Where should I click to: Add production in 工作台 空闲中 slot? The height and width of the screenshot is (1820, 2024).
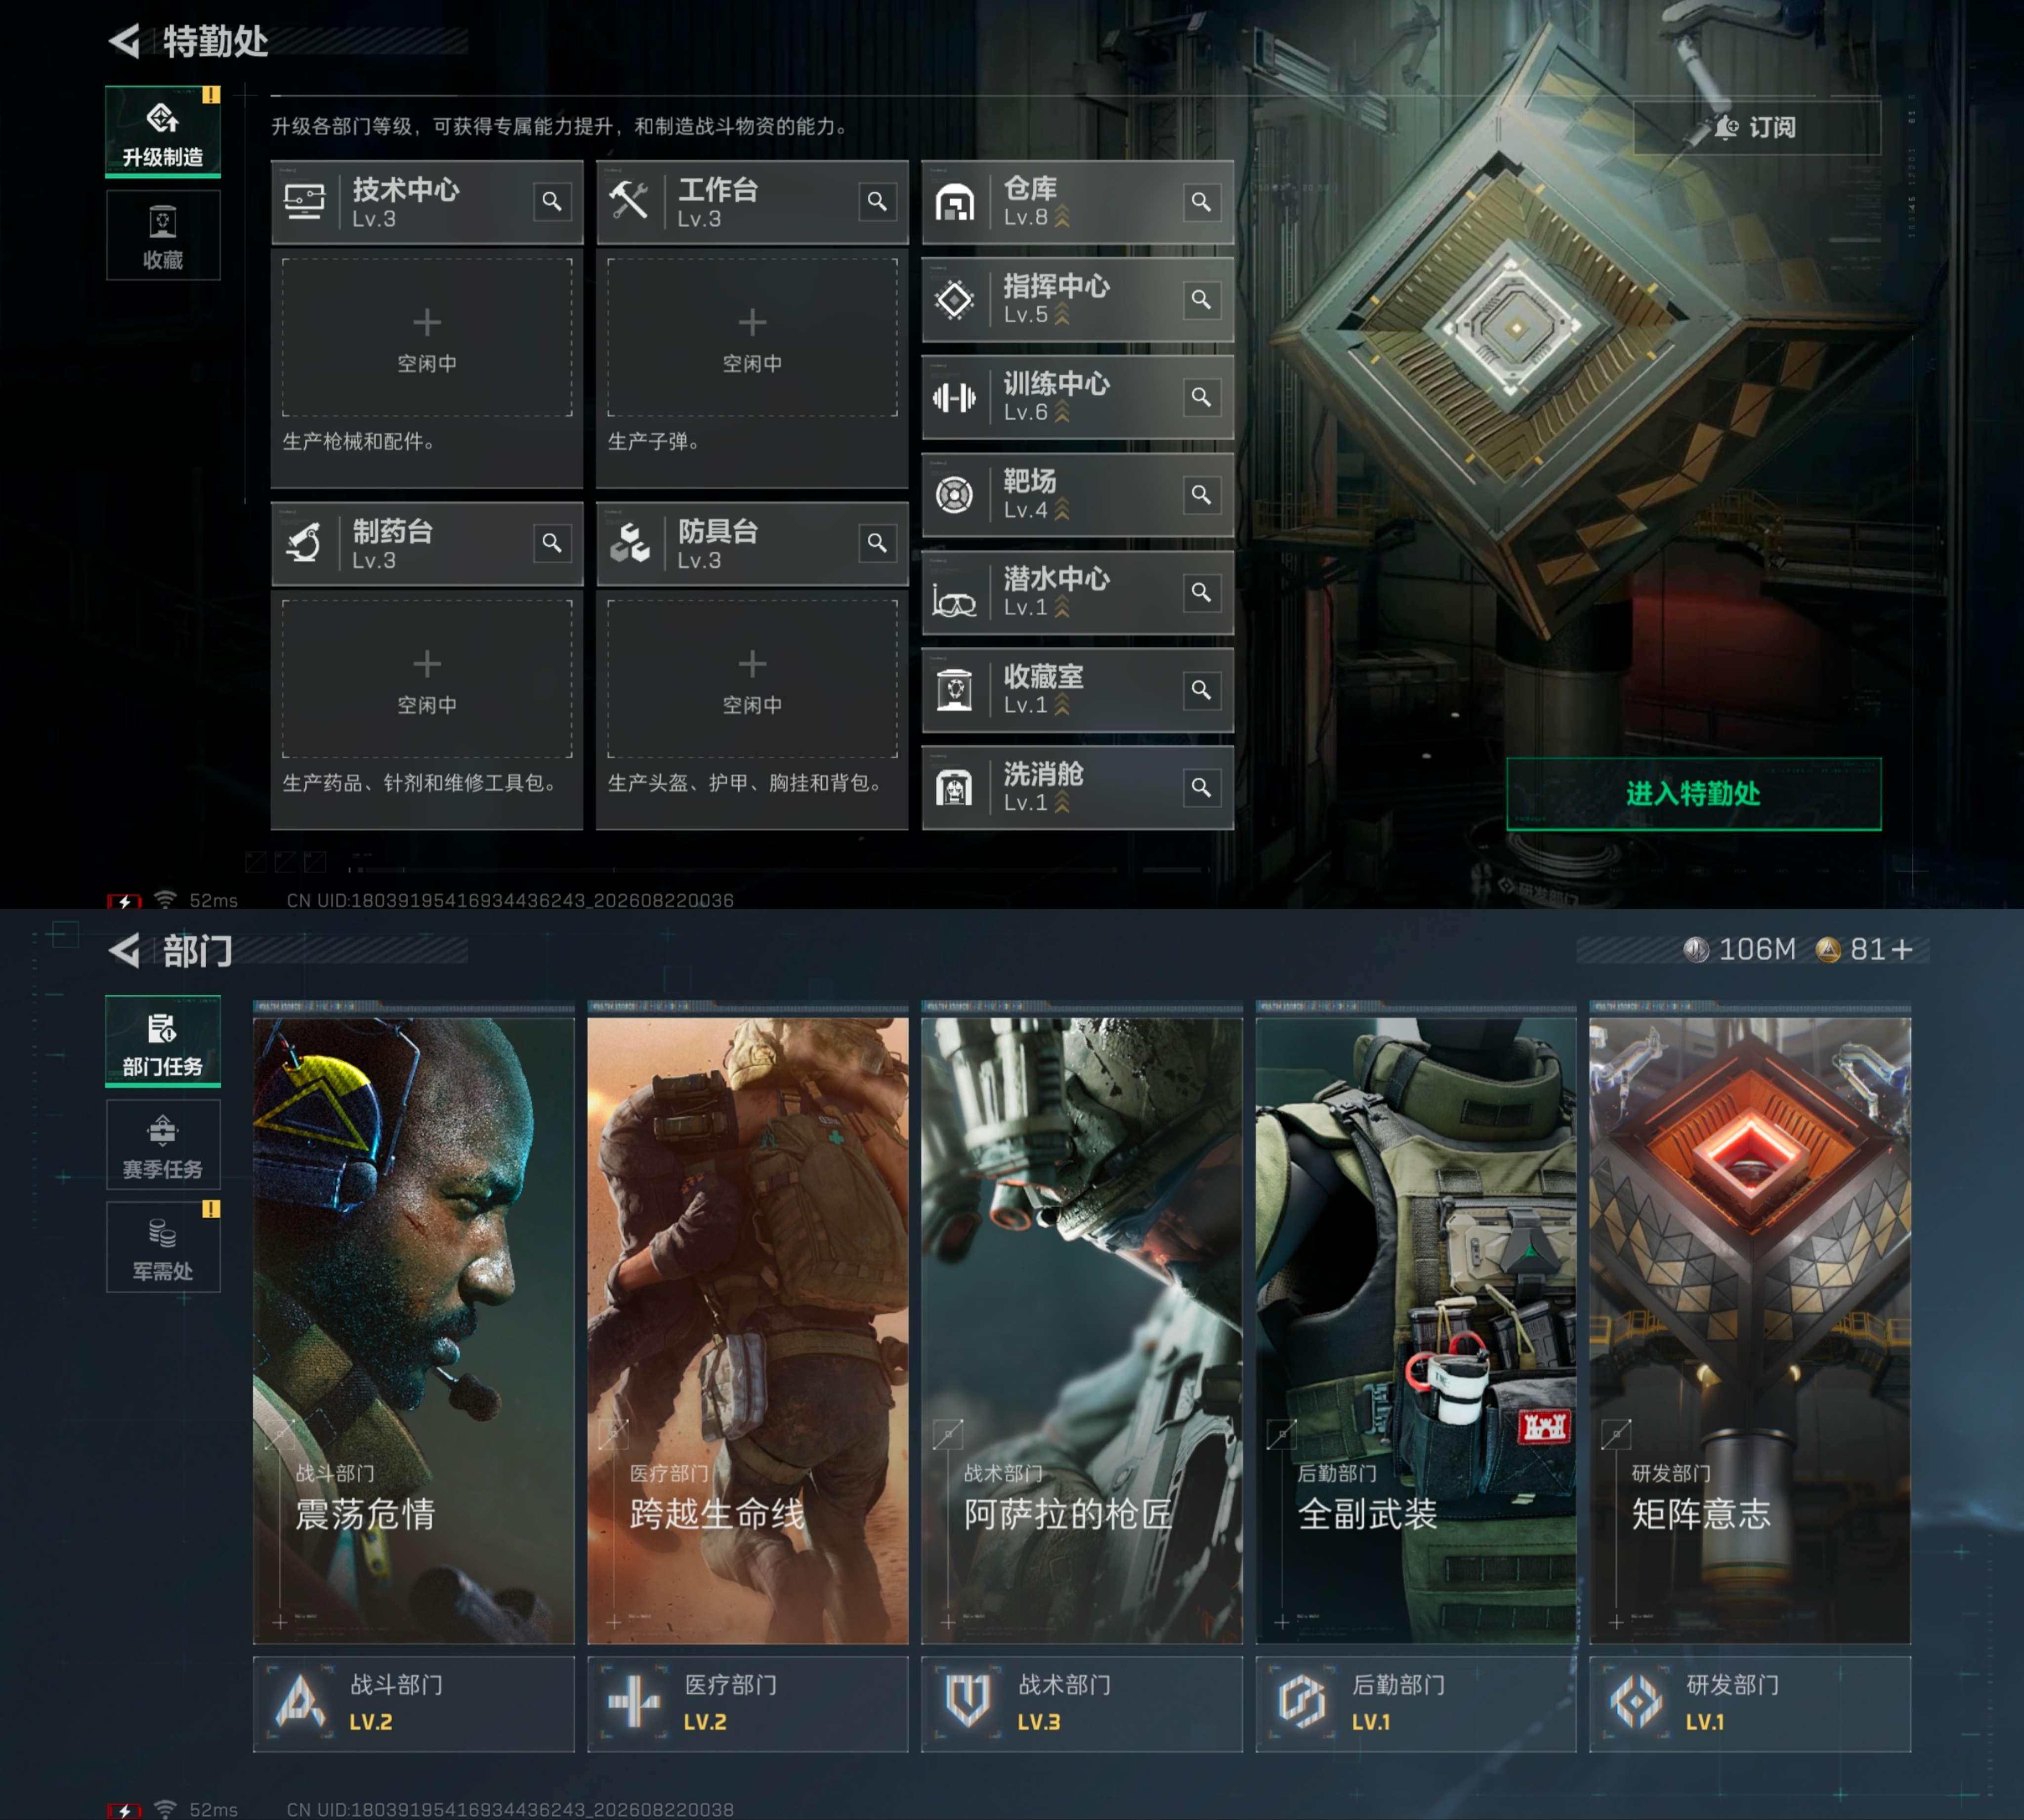point(752,337)
